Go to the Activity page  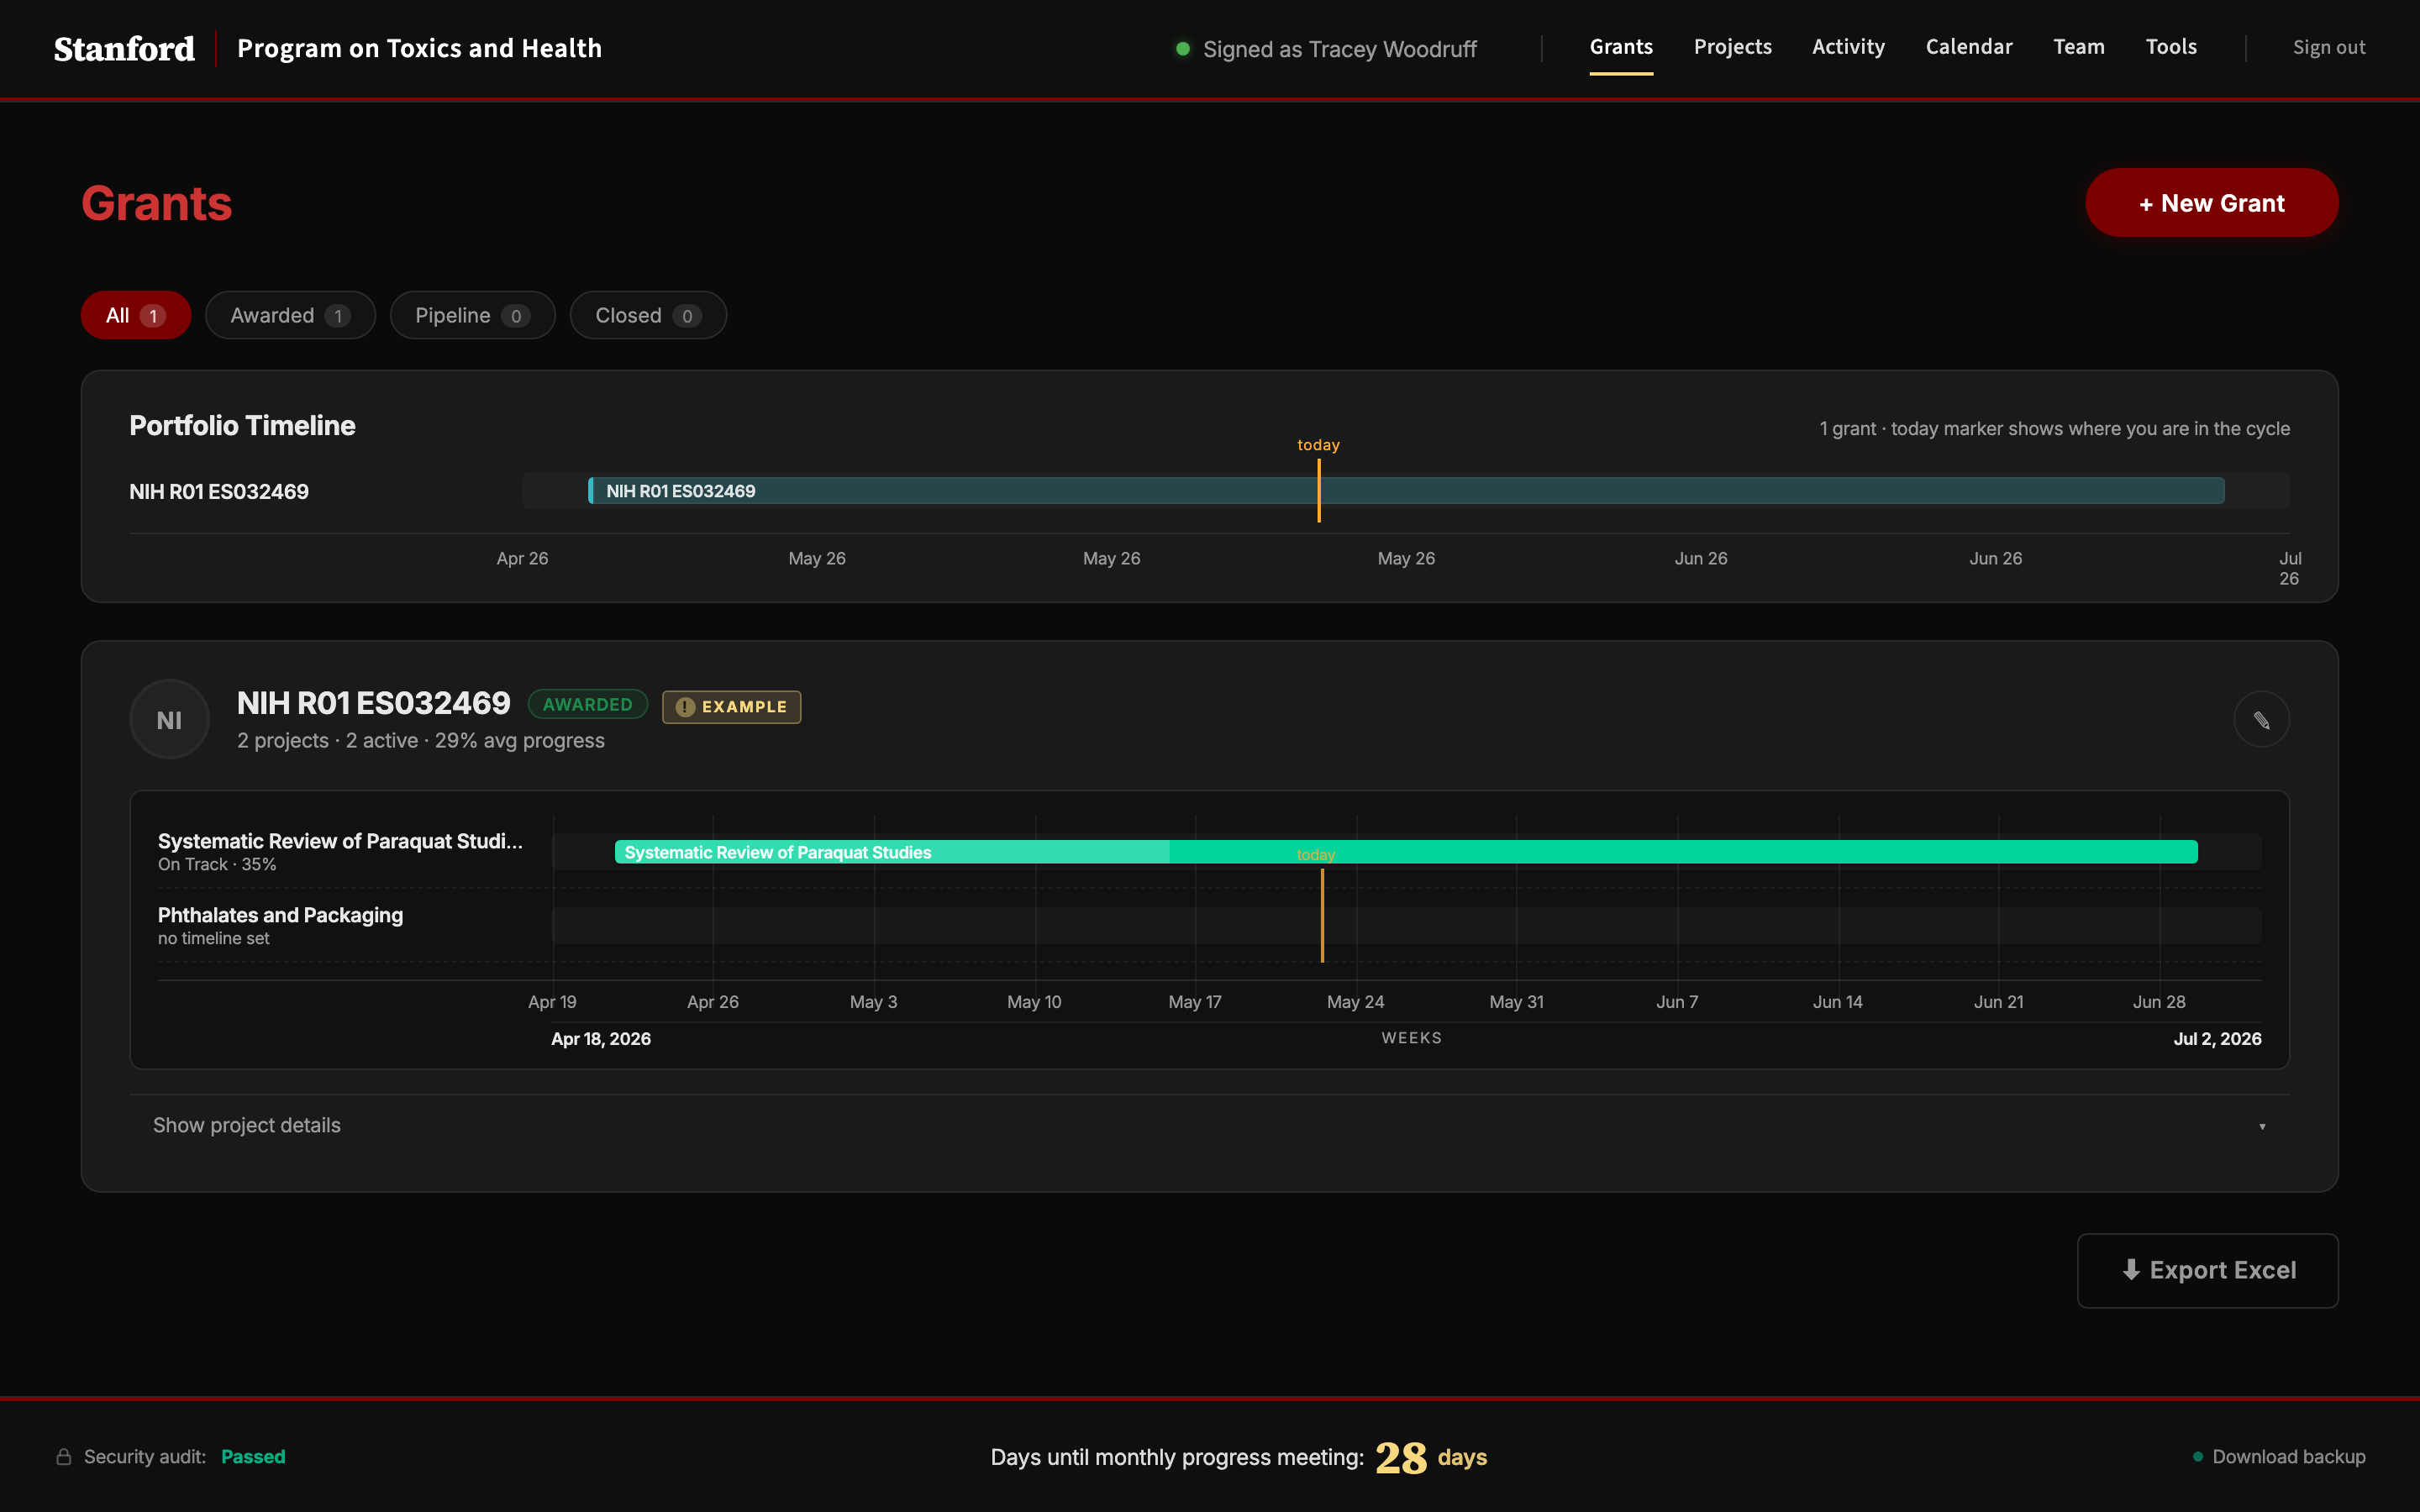coord(1848,47)
